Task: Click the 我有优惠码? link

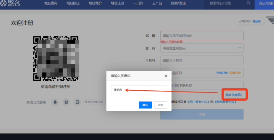Action: [x=234, y=95]
